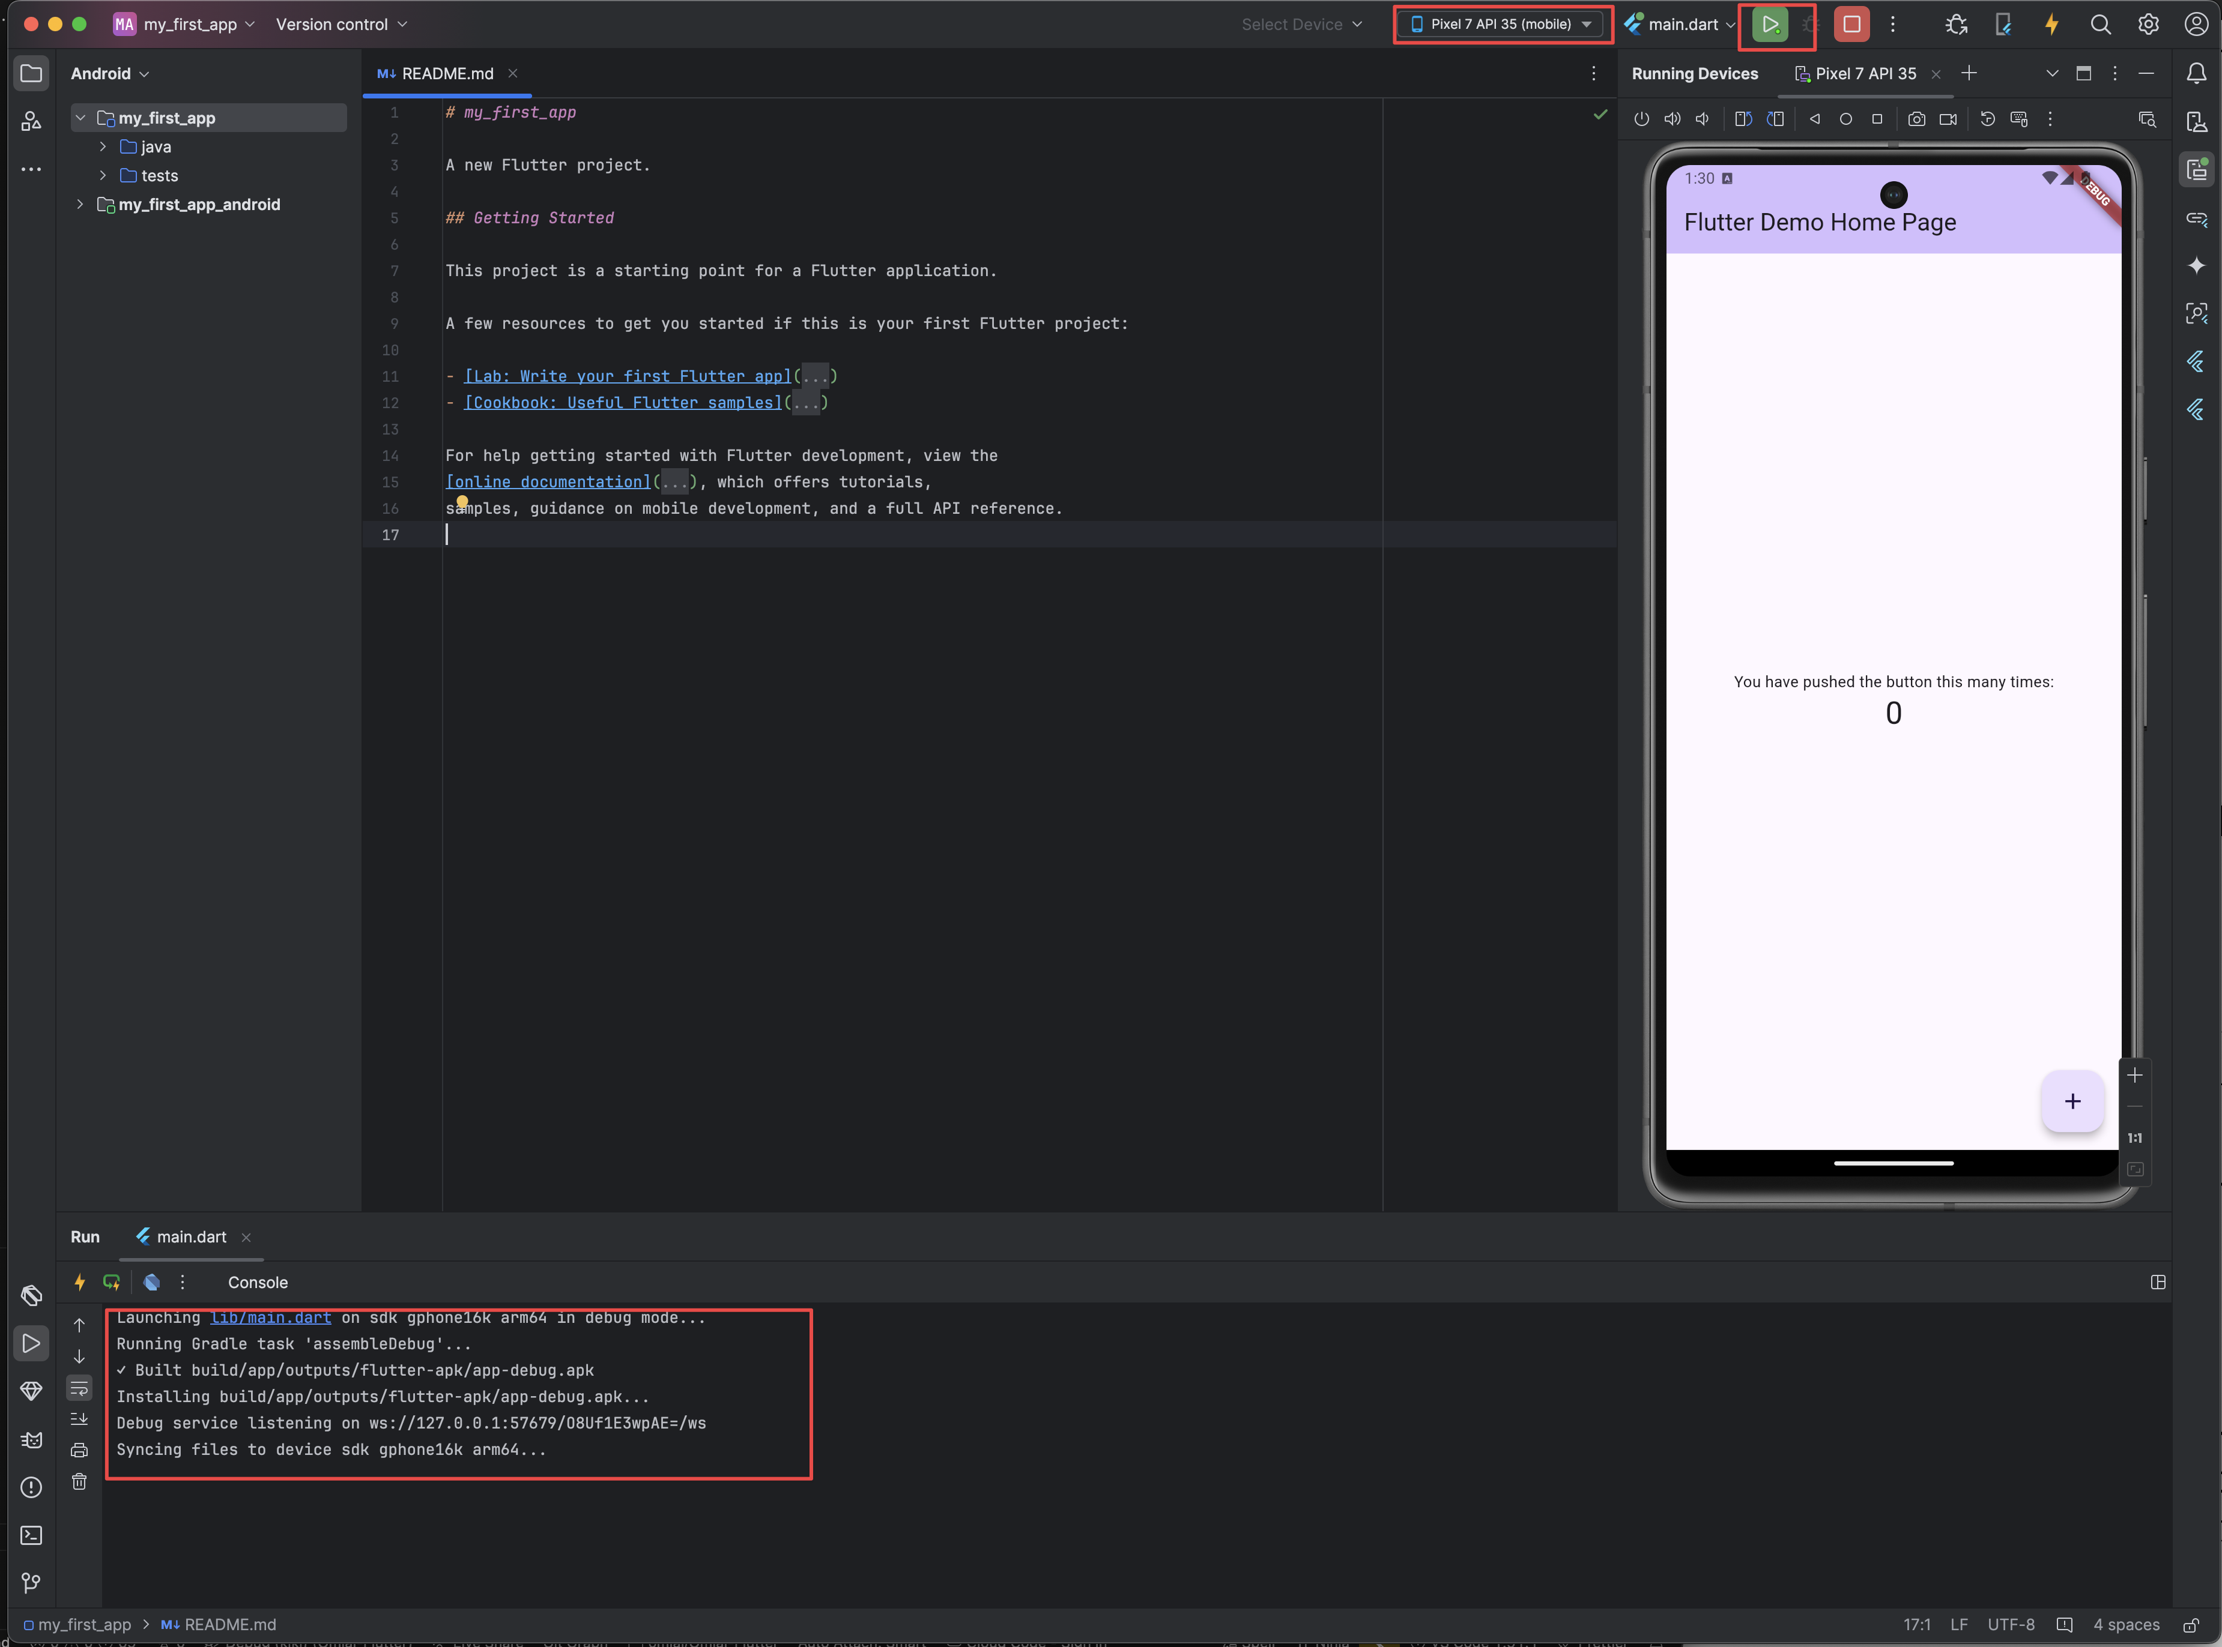Expand the tests folder
The height and width of the screenshot is (1647, 2222).
(x=103, y=175)
